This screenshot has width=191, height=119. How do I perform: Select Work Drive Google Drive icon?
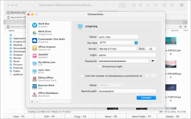[35, 33]
